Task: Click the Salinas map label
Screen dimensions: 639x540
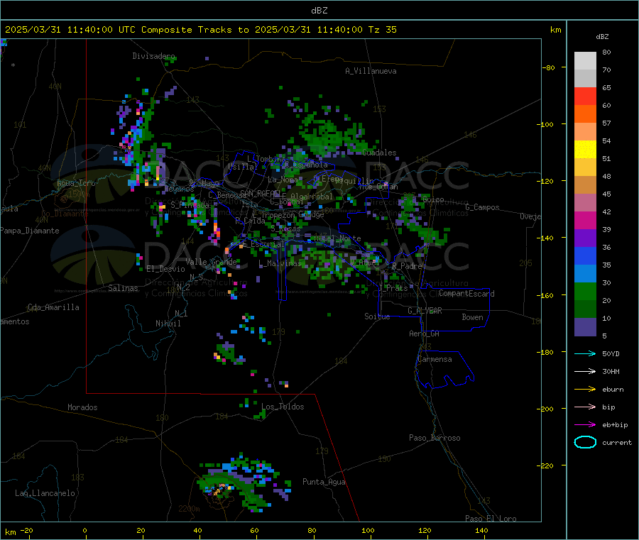Action: (123, 288)
